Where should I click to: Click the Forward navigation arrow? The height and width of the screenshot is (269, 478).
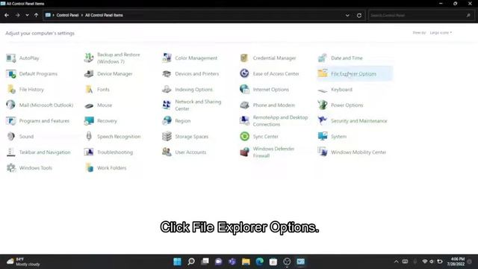(17, 15)
